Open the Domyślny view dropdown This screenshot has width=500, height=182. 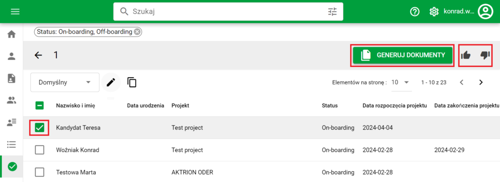tap(65, 82)
